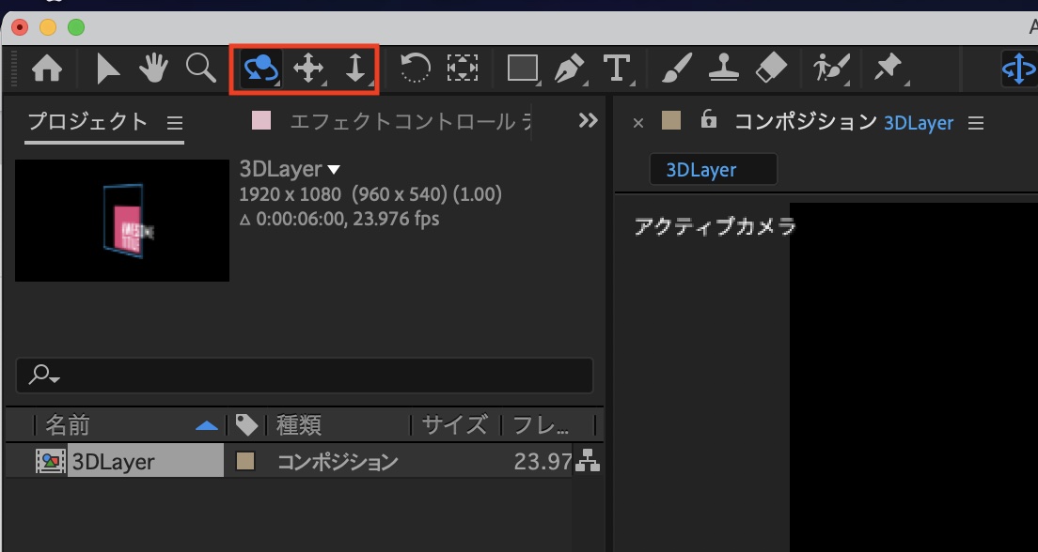Select the Pan Behind anchor point tool
Screen dimensions: 1038x552
(x=462, y=69)
